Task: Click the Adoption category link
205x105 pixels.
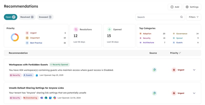Action: (147, 34)
